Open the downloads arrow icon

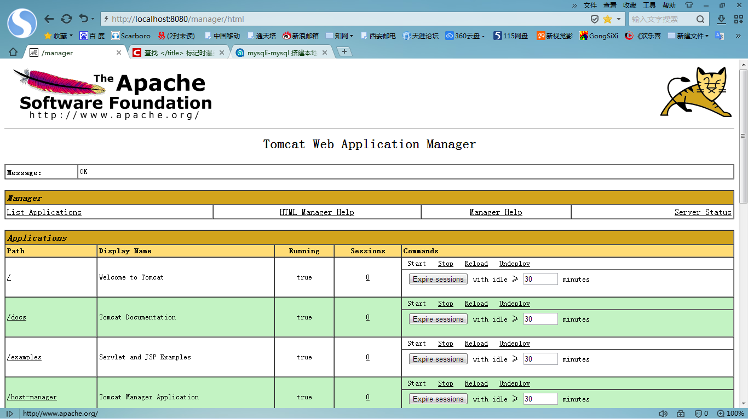[722, 19]
